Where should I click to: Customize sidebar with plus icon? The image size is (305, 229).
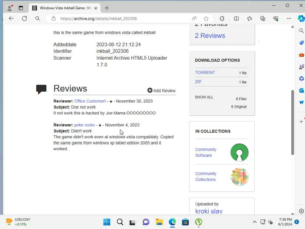coord(301,122)
